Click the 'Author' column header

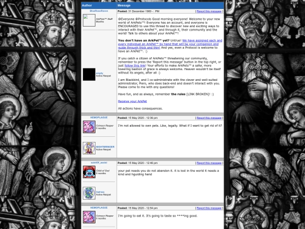pyautogui.click(x=87, y=6)
